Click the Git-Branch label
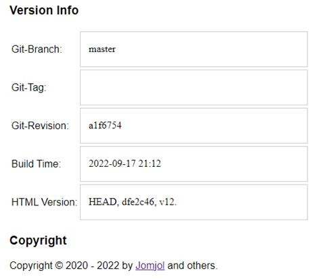This screenshot has width=321, height=279. pyautogui.click(x=37, y=49)
